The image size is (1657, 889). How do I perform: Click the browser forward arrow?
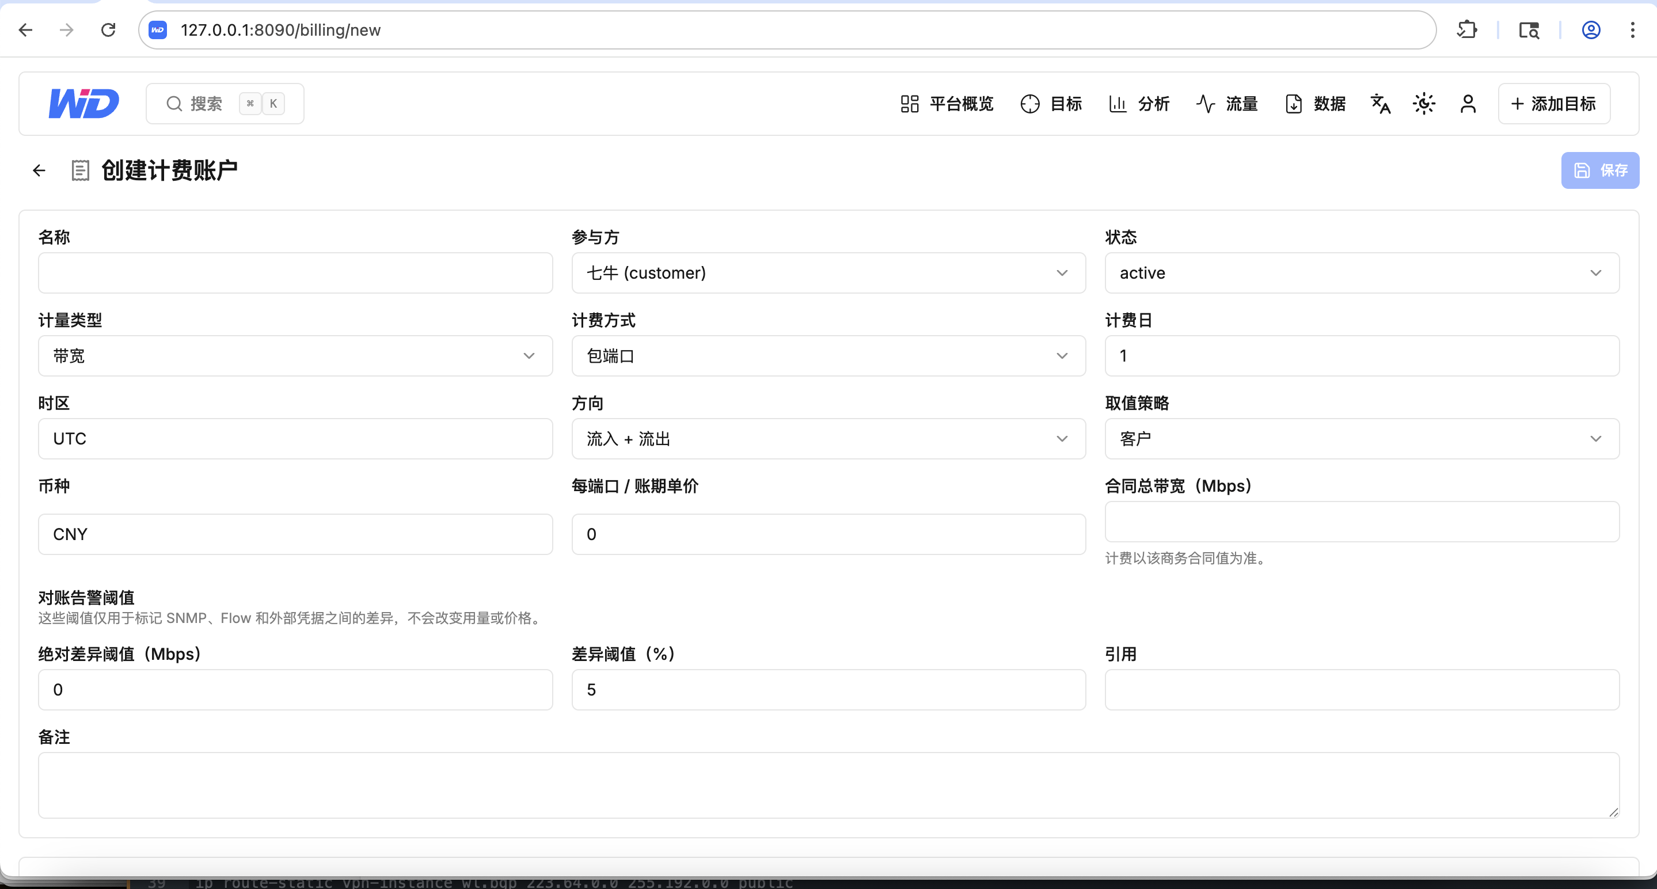(66, 29)
